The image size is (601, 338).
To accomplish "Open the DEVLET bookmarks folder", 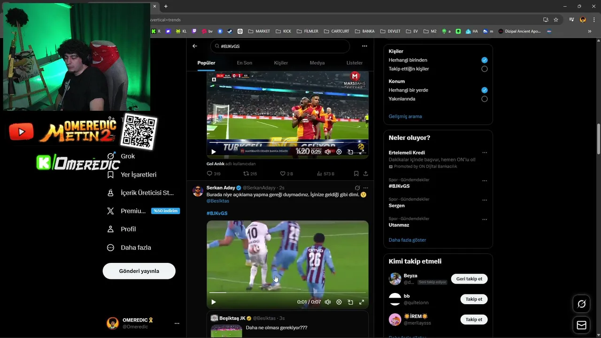I will coord(390,31).
